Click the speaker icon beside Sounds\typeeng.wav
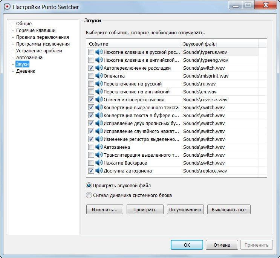The width and height of the screenshot is (280, 258). click(99, 60)
